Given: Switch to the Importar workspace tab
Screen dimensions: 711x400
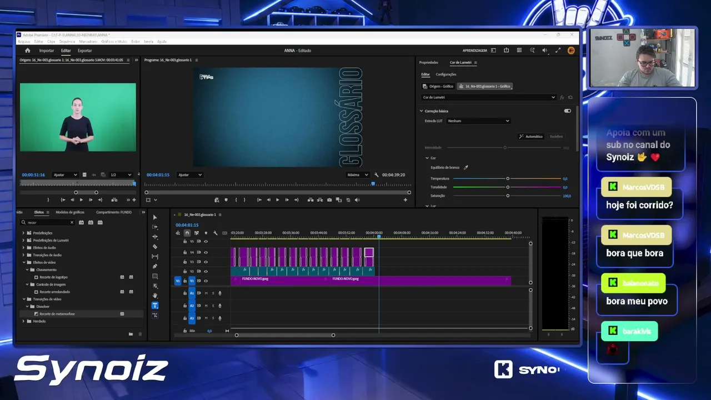Looking at the screenshot, I should [47, 51].
